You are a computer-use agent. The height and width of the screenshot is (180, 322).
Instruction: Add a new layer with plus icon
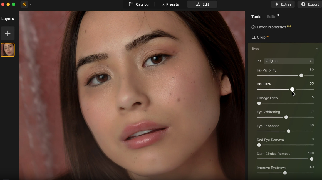click(8, 34)
